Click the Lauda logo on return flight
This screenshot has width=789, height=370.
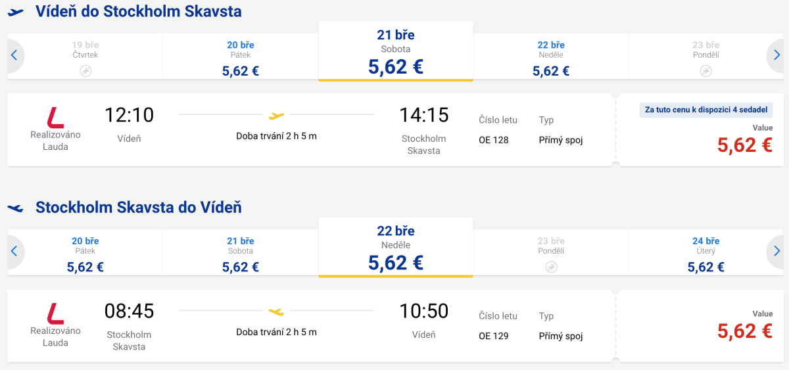click(55, 312)
